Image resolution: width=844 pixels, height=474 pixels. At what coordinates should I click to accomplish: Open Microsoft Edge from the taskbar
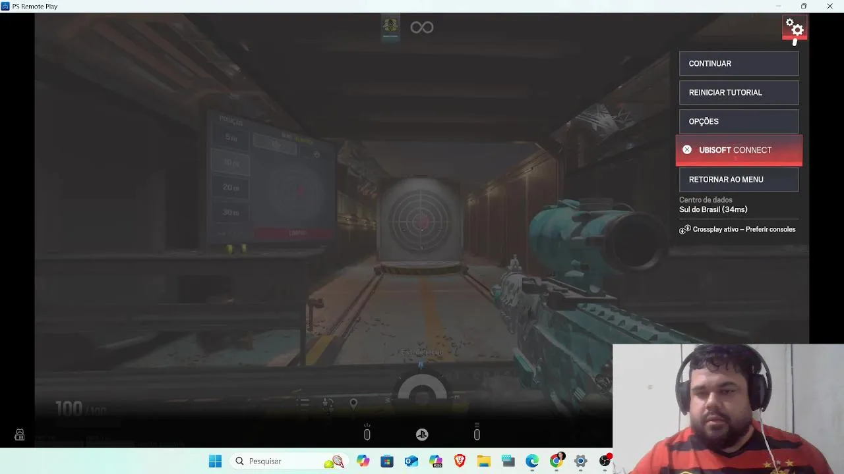[532, 461]
